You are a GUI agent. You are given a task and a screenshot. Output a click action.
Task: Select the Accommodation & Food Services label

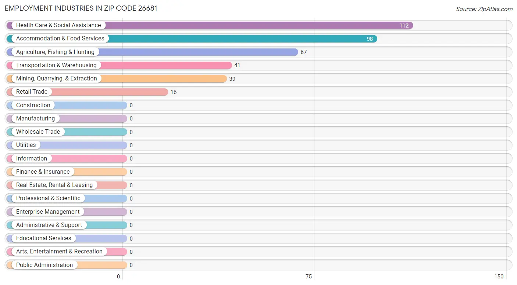tap(60, 39)
